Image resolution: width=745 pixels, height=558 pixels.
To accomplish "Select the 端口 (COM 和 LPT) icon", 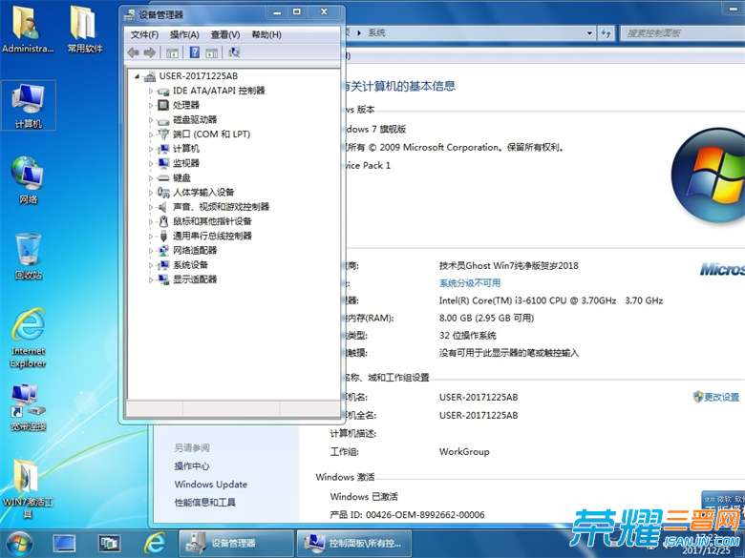I will tap(163, 134).
